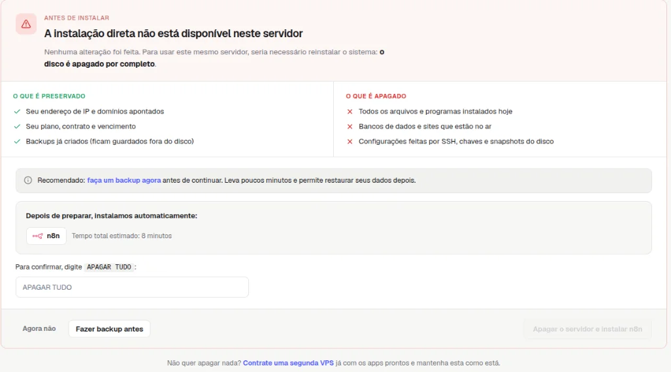Image resolution: width=671 pixels, height=372 pixels.
Task: Click the 'O QUE É PRESERVADO' heading
Action: tap(49, 96)
